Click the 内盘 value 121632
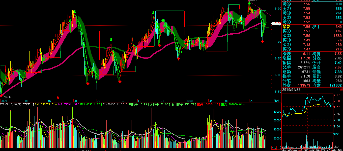 point(335,86)
